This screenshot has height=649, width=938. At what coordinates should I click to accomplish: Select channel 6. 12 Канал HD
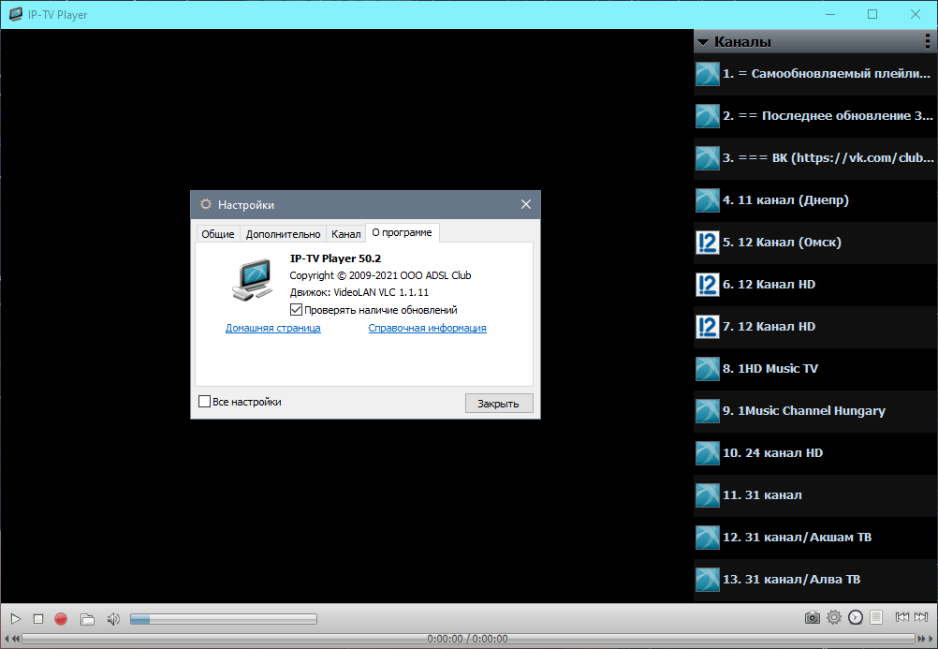[815, 285]
